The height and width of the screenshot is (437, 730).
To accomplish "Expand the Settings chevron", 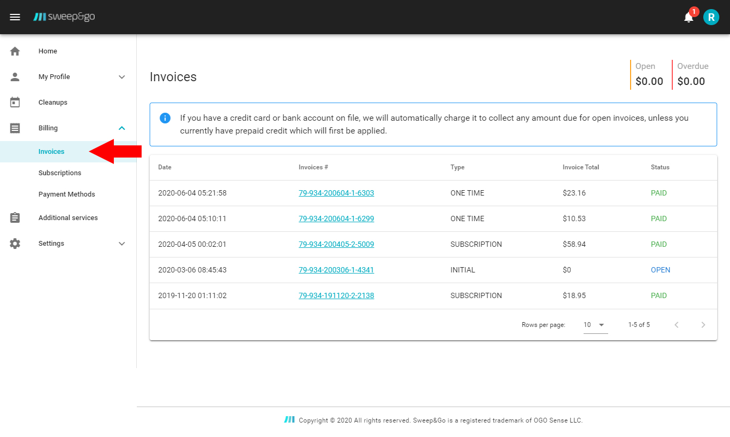I will click(122, 244).
